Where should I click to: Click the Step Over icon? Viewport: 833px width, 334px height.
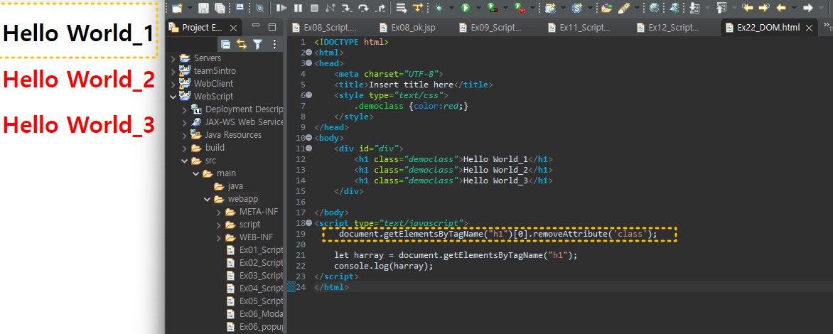pyautogui.click(x=363, y=8)
